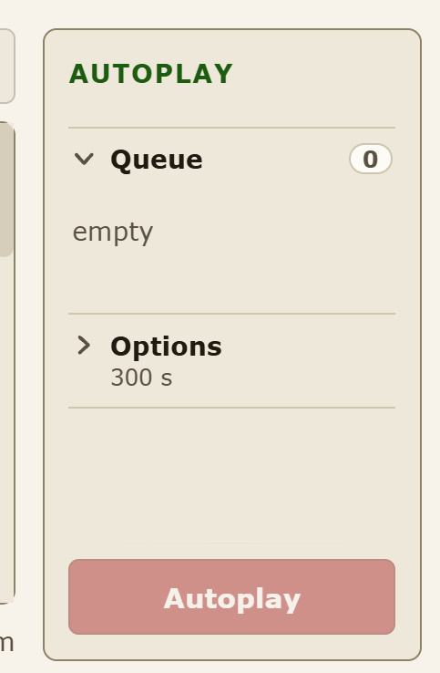
Task: Click the empty queue placeholder text
Action: [x=113, y=233]
